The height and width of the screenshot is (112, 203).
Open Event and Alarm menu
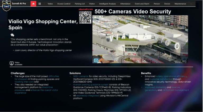142,4
